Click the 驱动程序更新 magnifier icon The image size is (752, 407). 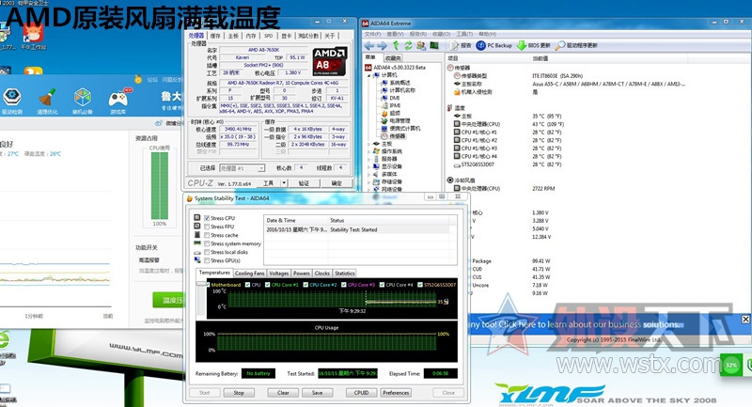pos(559,45)
